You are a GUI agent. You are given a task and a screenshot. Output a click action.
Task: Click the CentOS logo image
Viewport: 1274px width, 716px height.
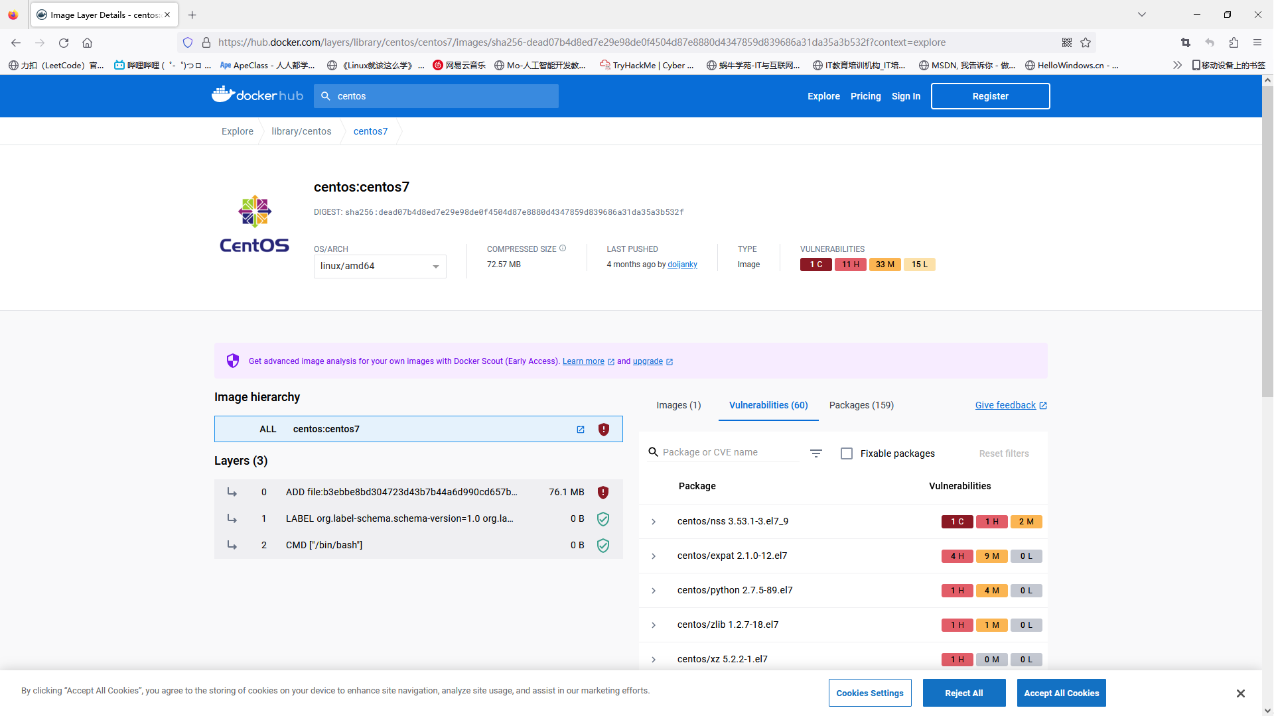255,224
